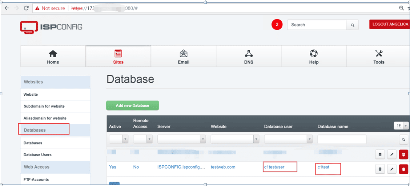Open Aliasdomain for website
This screenshot has width=410, height=186.
tap(45, 118)
